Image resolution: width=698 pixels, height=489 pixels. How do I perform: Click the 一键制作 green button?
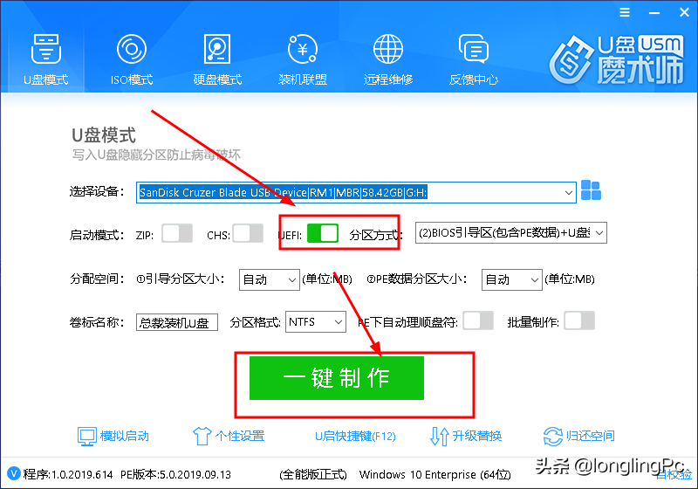pos(337,377)
